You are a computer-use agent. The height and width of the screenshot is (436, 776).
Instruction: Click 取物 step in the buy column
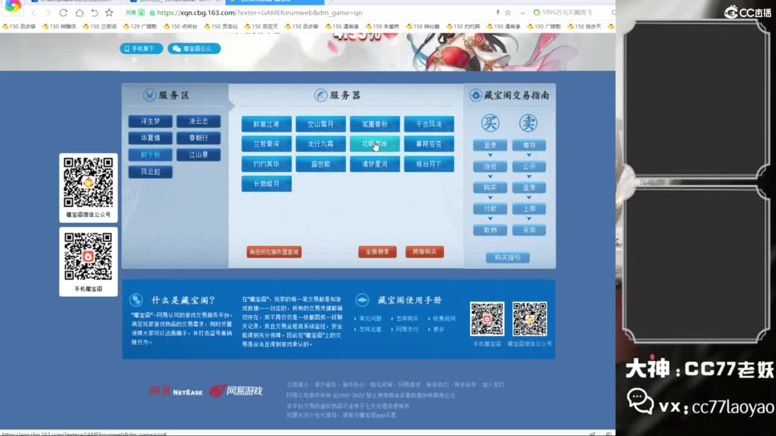point(490,230)
